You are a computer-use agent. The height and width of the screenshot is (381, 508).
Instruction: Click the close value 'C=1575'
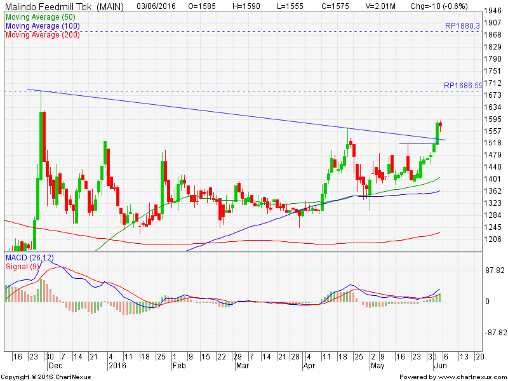coord(335,6)
